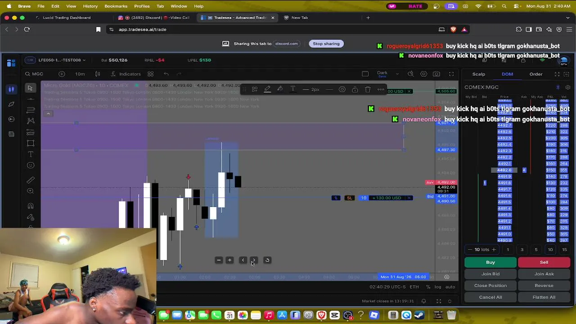Open the Bookmarks menu in menu bar
The image size is (576, 324).
pos(116,6)
